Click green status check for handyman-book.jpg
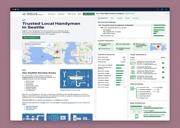The height and width of the screenshot is (128, 180). tap(163, 68)
